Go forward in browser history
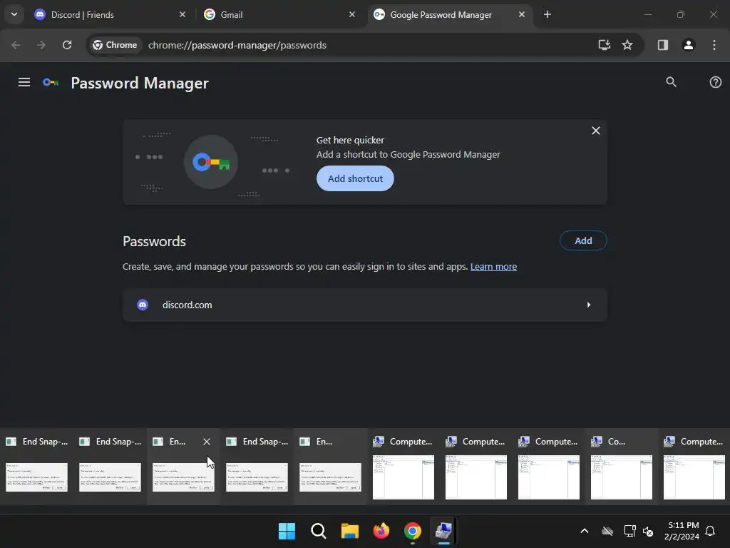Viewport: 730px width, 548px height. coord(41,45)
